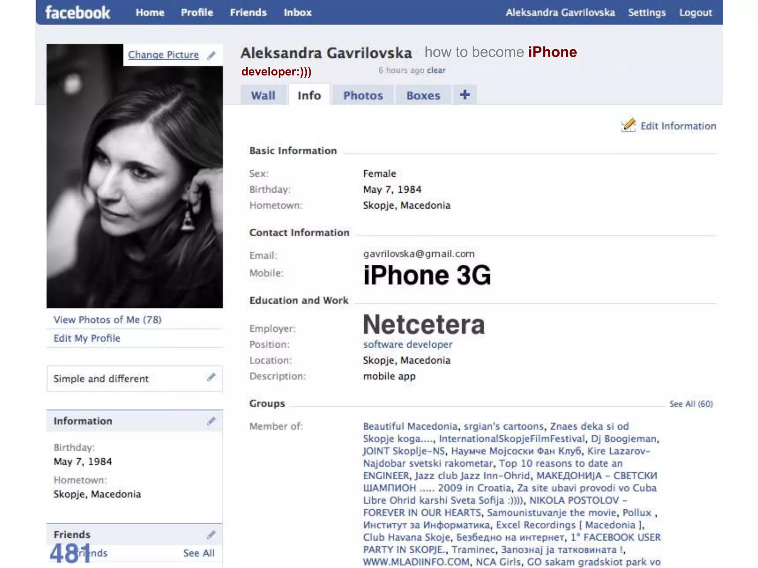758x568 pixels.
Task: Open the NCA Girls group link
Action: [498, 562]
